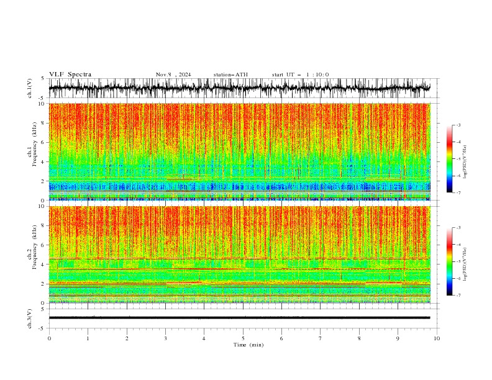Click inside the ch.2 spectrogram panel
492x380 pixels.
(x=240, y=255)
